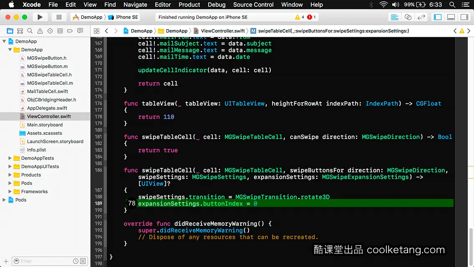The height and width of the screenshot is (267, 474).
Task: Select MGSwipeButton.h file
Action: [x=47, y=58]
